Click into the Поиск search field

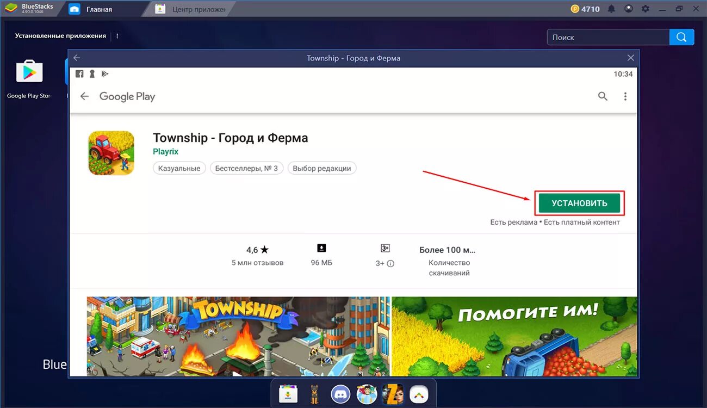pos(608,37)
